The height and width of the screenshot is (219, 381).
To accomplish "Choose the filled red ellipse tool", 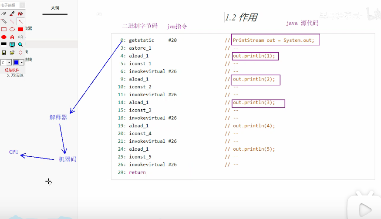I will point(3,37).
